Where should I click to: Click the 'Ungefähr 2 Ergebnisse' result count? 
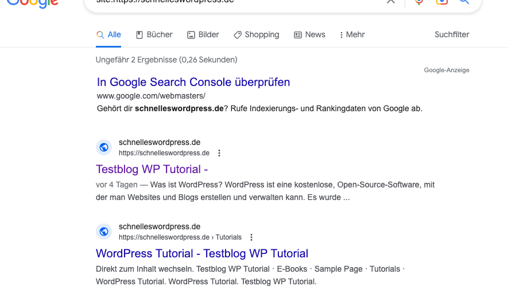coord(166,60)
